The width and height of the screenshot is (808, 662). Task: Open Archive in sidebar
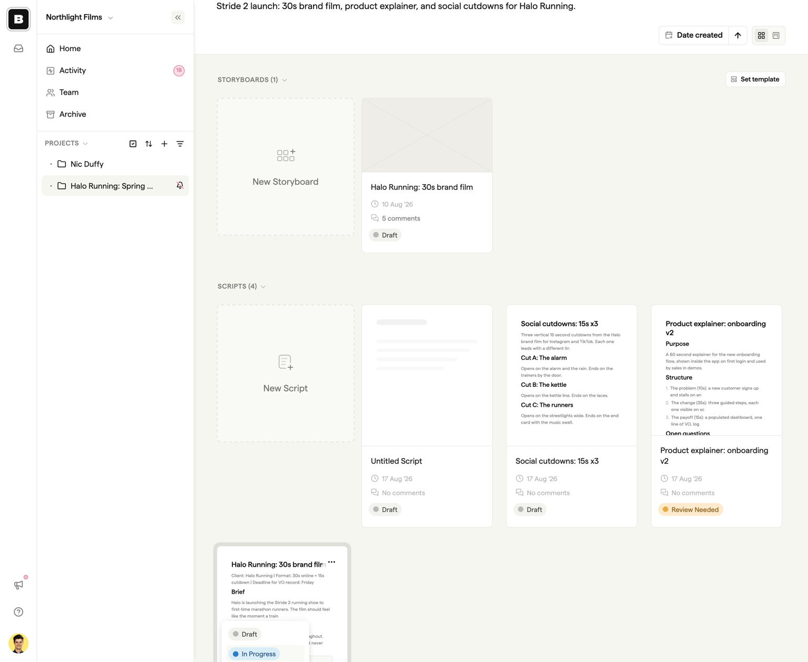[x=115, y=114]
